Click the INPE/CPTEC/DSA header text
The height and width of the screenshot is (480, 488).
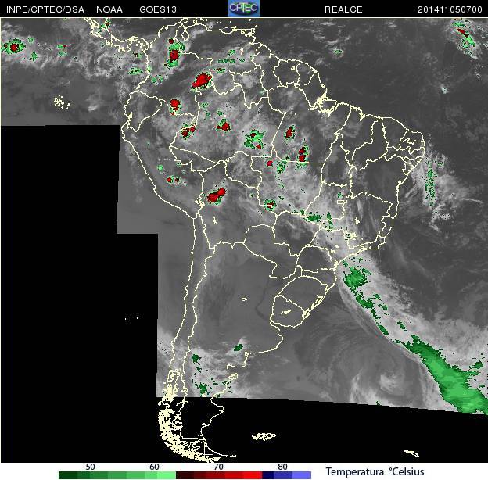click(45, 9)
